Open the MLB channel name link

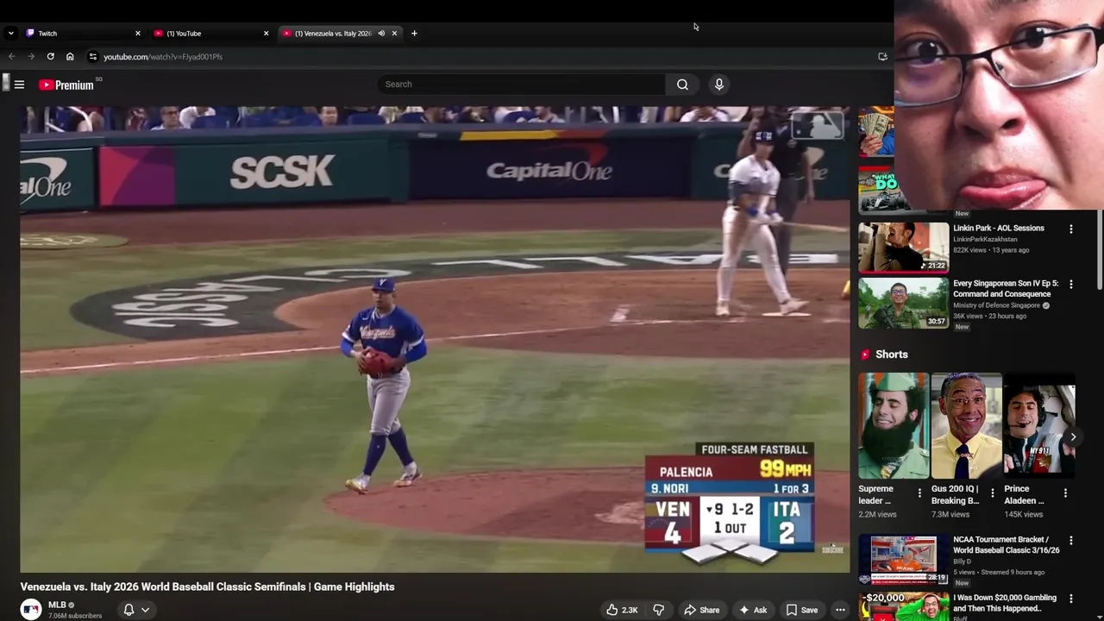pos(57,605)
